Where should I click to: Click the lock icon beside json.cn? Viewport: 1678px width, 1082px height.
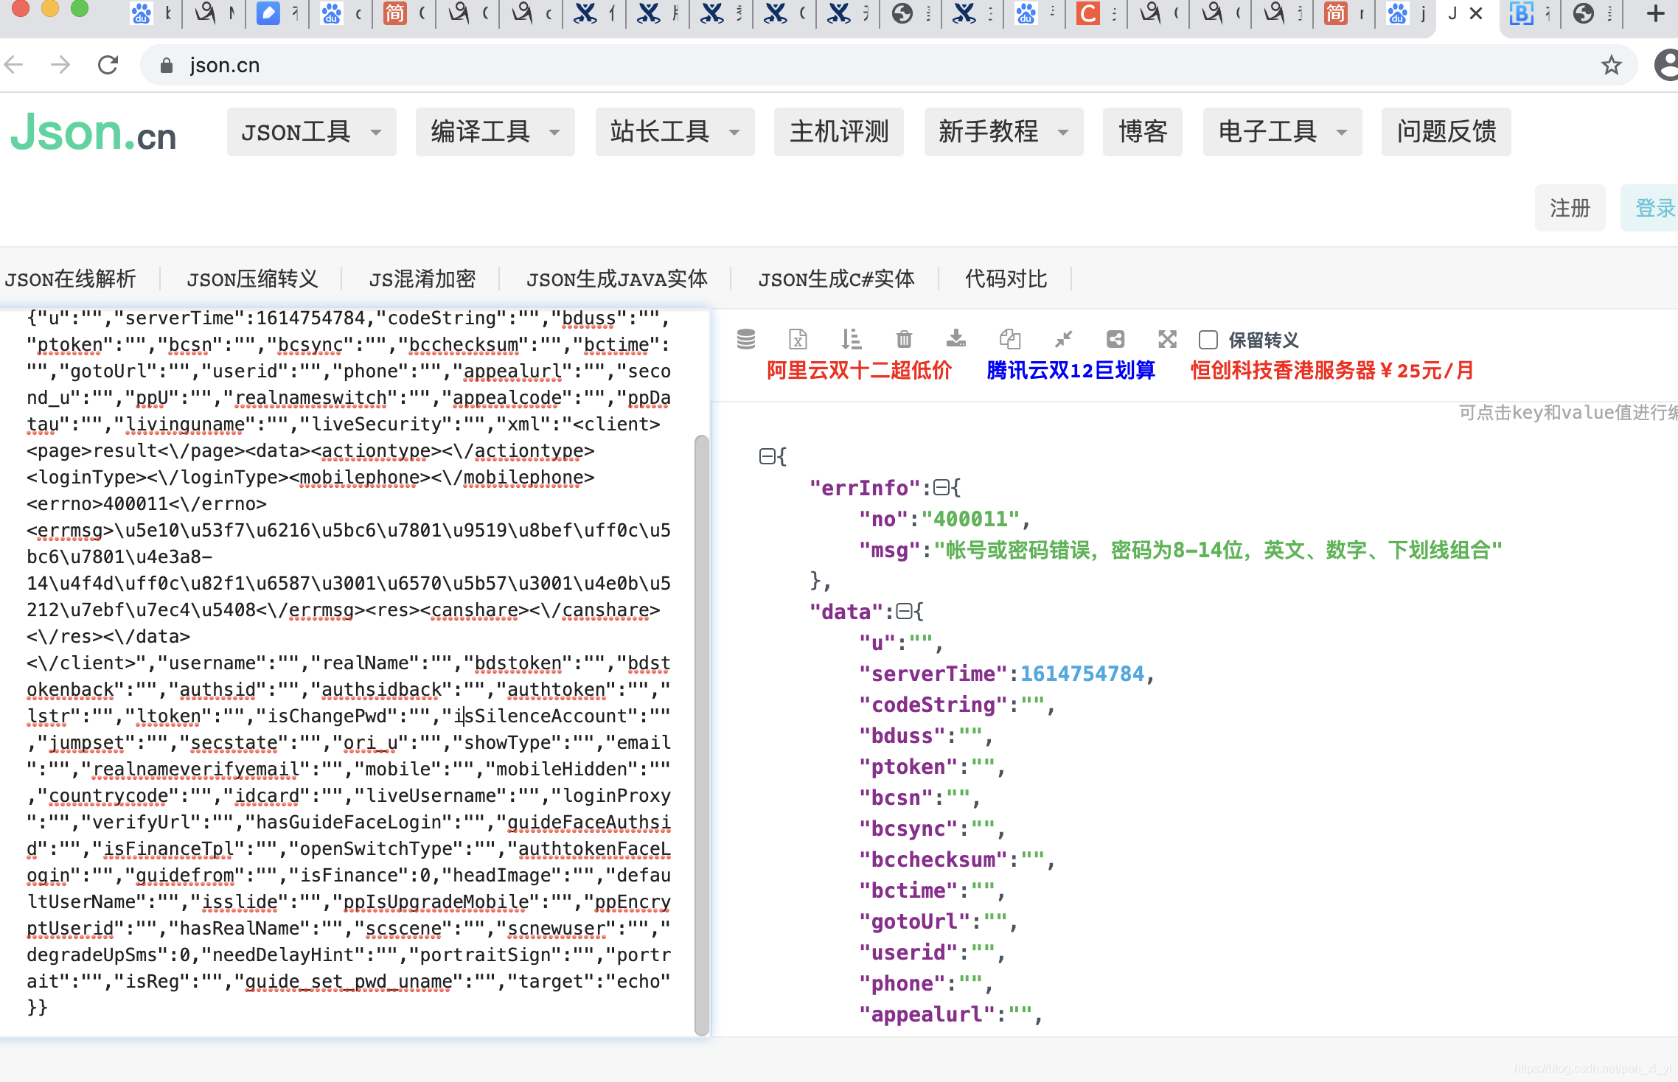pyautogui.click(x=167, y=66)
